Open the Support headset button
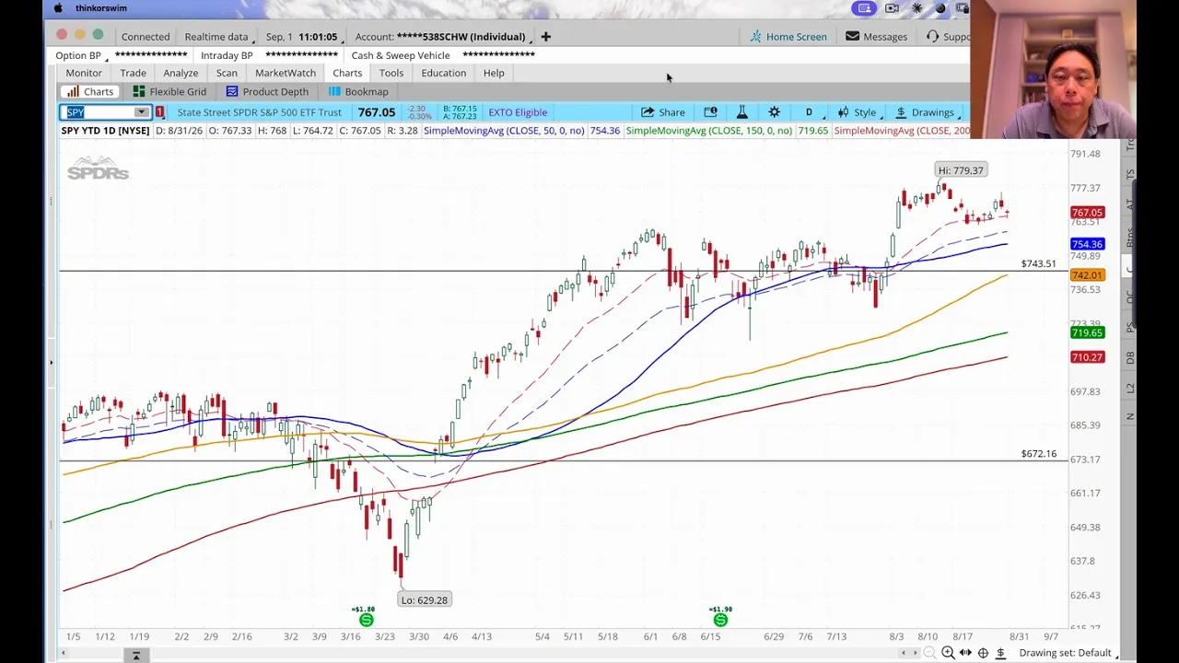This screenshot has height=663, width=1179. (948, 37)
